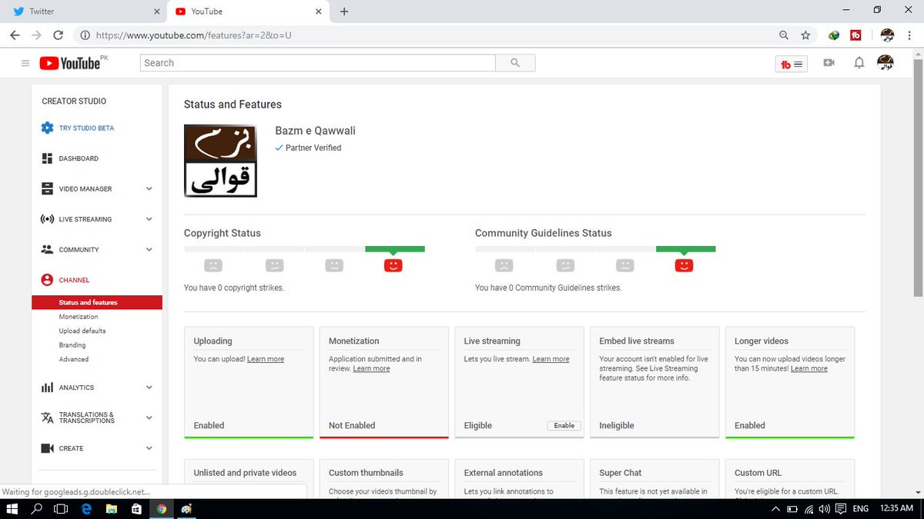Click the Dashboard sidebar label
Viewport: 924px width, 519px height.
click(x=79, y=158)
